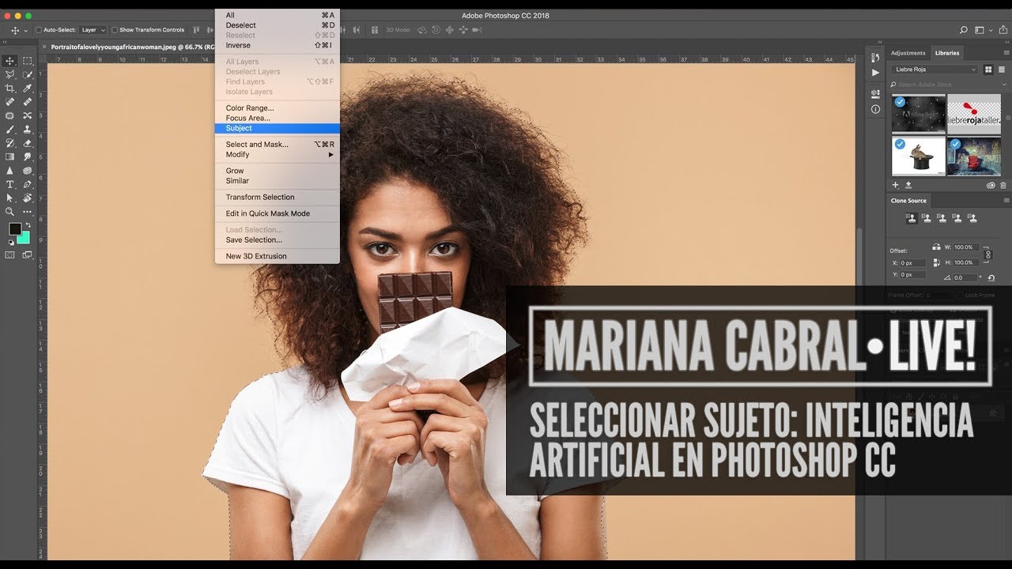
Task: Change screen mode icon
Action: (27, 254)
